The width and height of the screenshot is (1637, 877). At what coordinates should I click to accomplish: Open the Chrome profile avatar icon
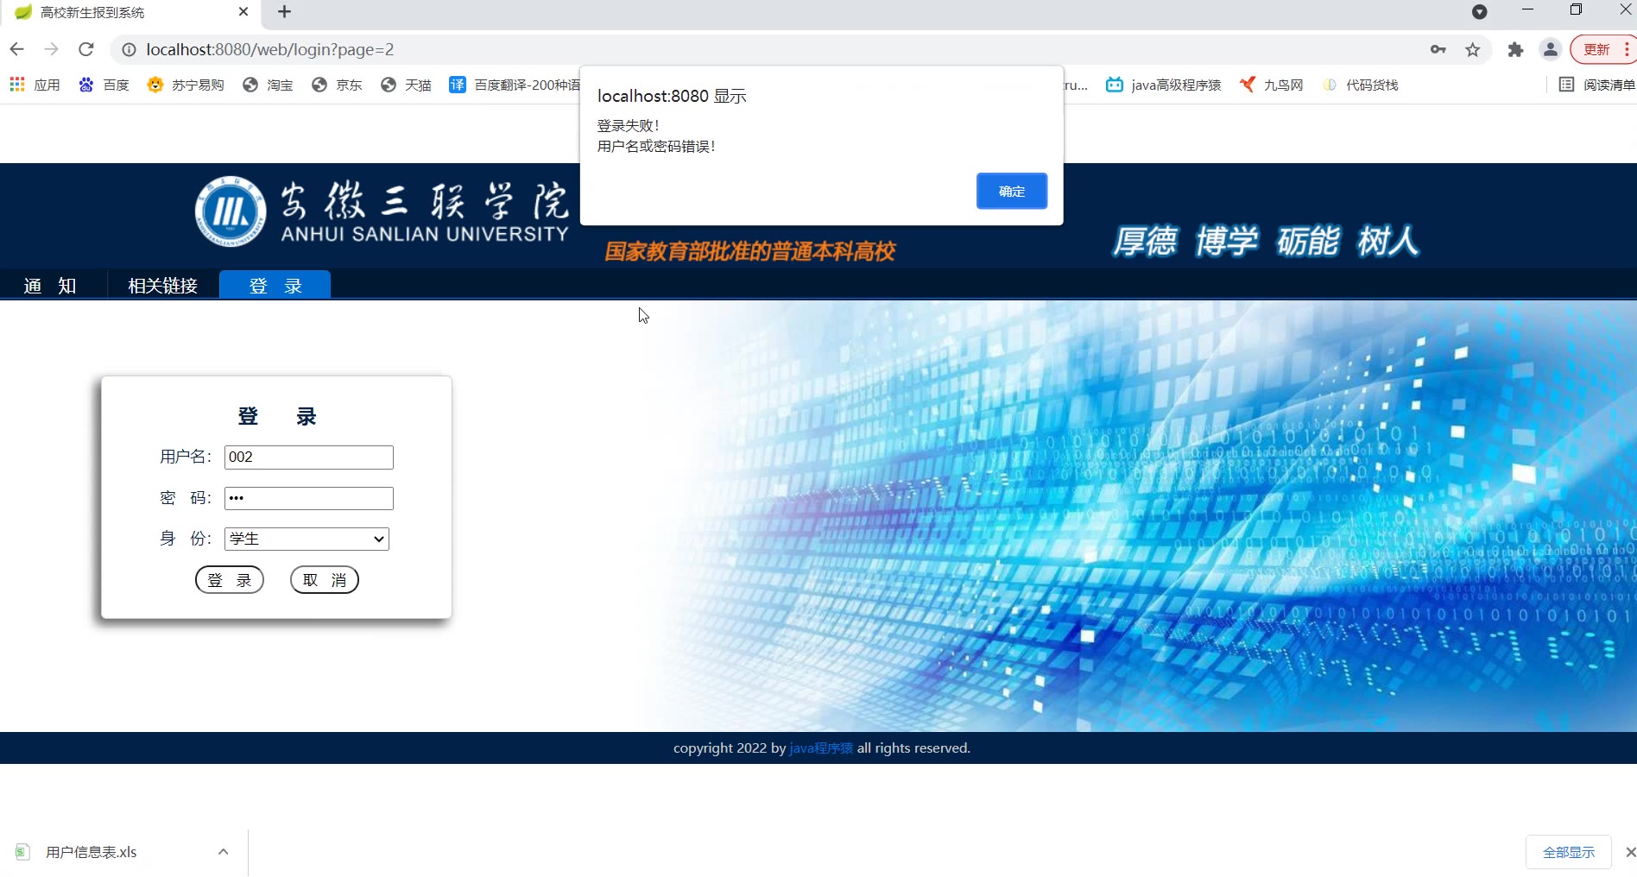point(1551,49)
